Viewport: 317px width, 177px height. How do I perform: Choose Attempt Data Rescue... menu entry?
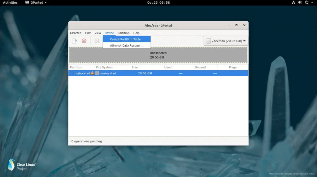tap(127, 46)
